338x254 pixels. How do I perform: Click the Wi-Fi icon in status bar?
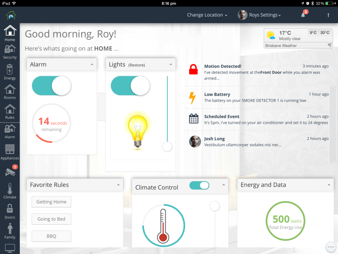click(x=14, y=3)
